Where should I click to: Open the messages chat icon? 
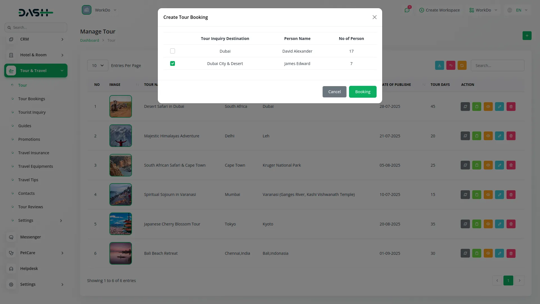tap(407, 10)
